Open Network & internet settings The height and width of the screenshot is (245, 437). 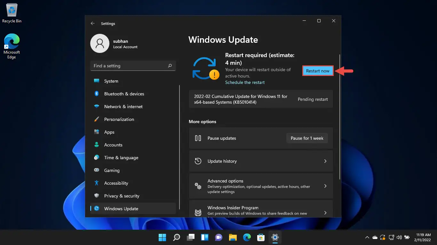pyautogui.click(x=133, y=107)
